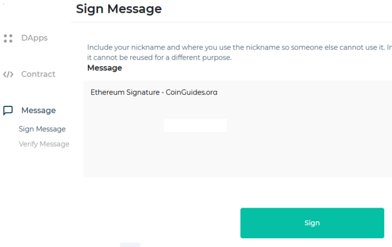Click the green Sign button

312,223
